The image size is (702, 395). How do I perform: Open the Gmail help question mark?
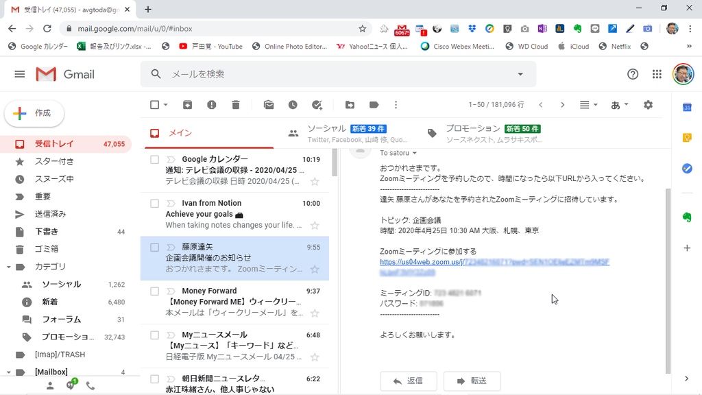tap(633, 74)
